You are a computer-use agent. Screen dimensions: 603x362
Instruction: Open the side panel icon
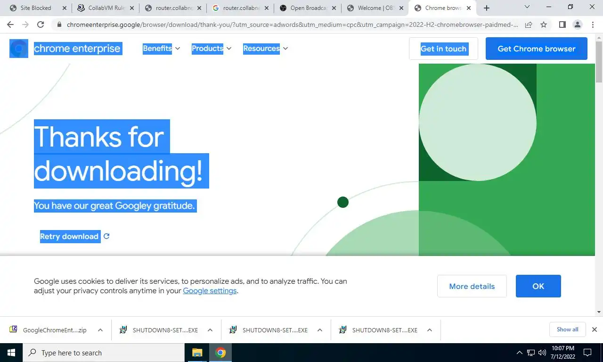point(562,25)
